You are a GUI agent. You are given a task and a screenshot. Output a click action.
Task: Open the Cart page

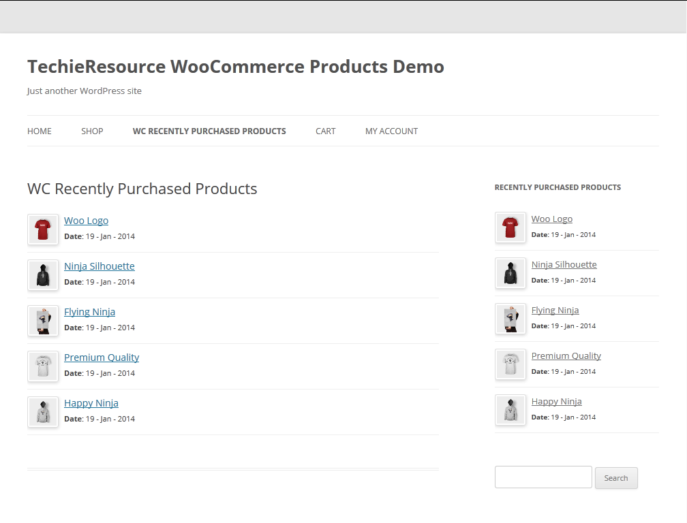pos(326,131)
